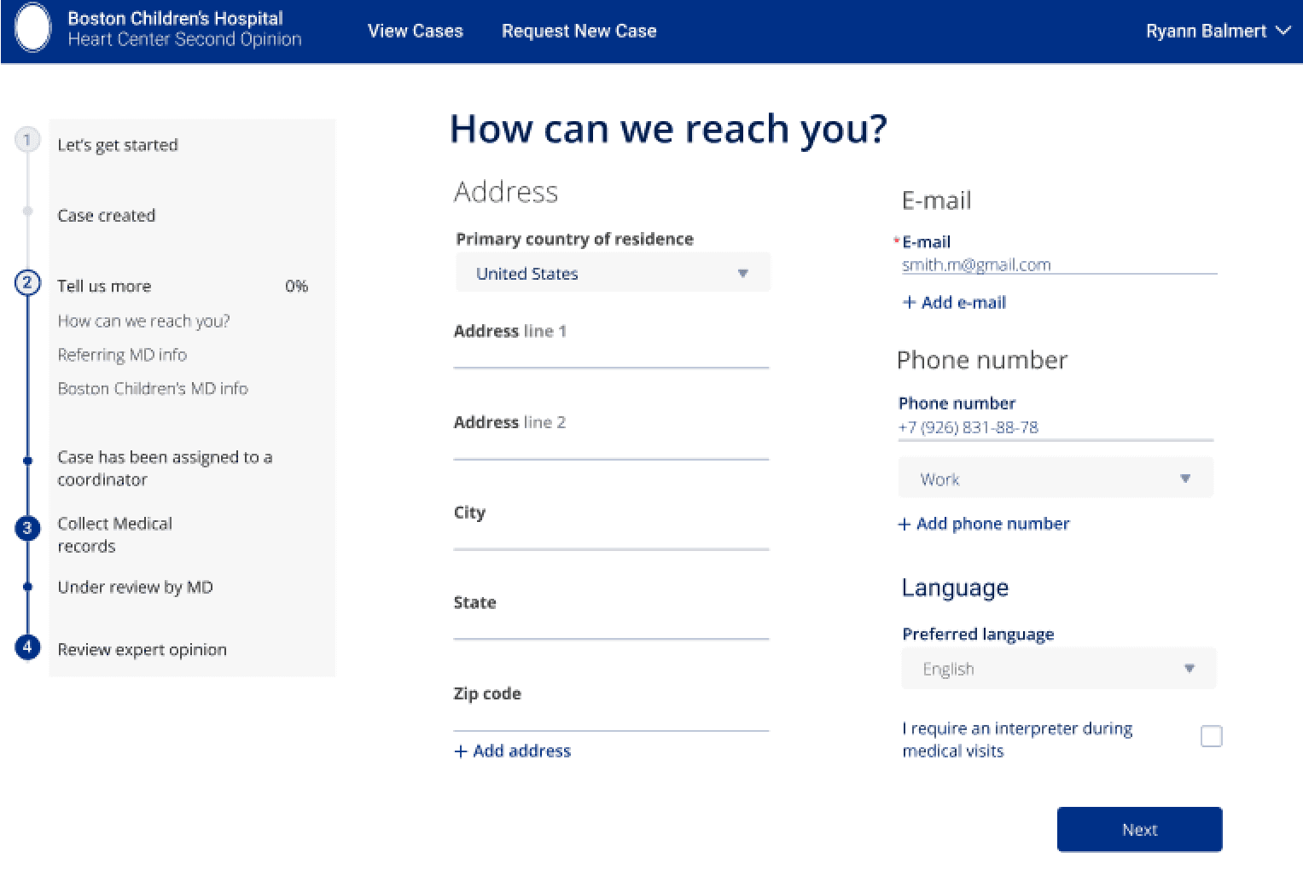
Task: Select Referring MD info sidebar item
Action: (x=122, y=354)
